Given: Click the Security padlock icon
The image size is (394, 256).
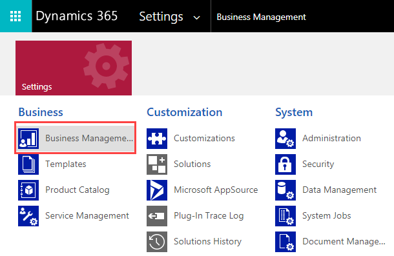Looking at the screenshot, I should click(285, 164).
